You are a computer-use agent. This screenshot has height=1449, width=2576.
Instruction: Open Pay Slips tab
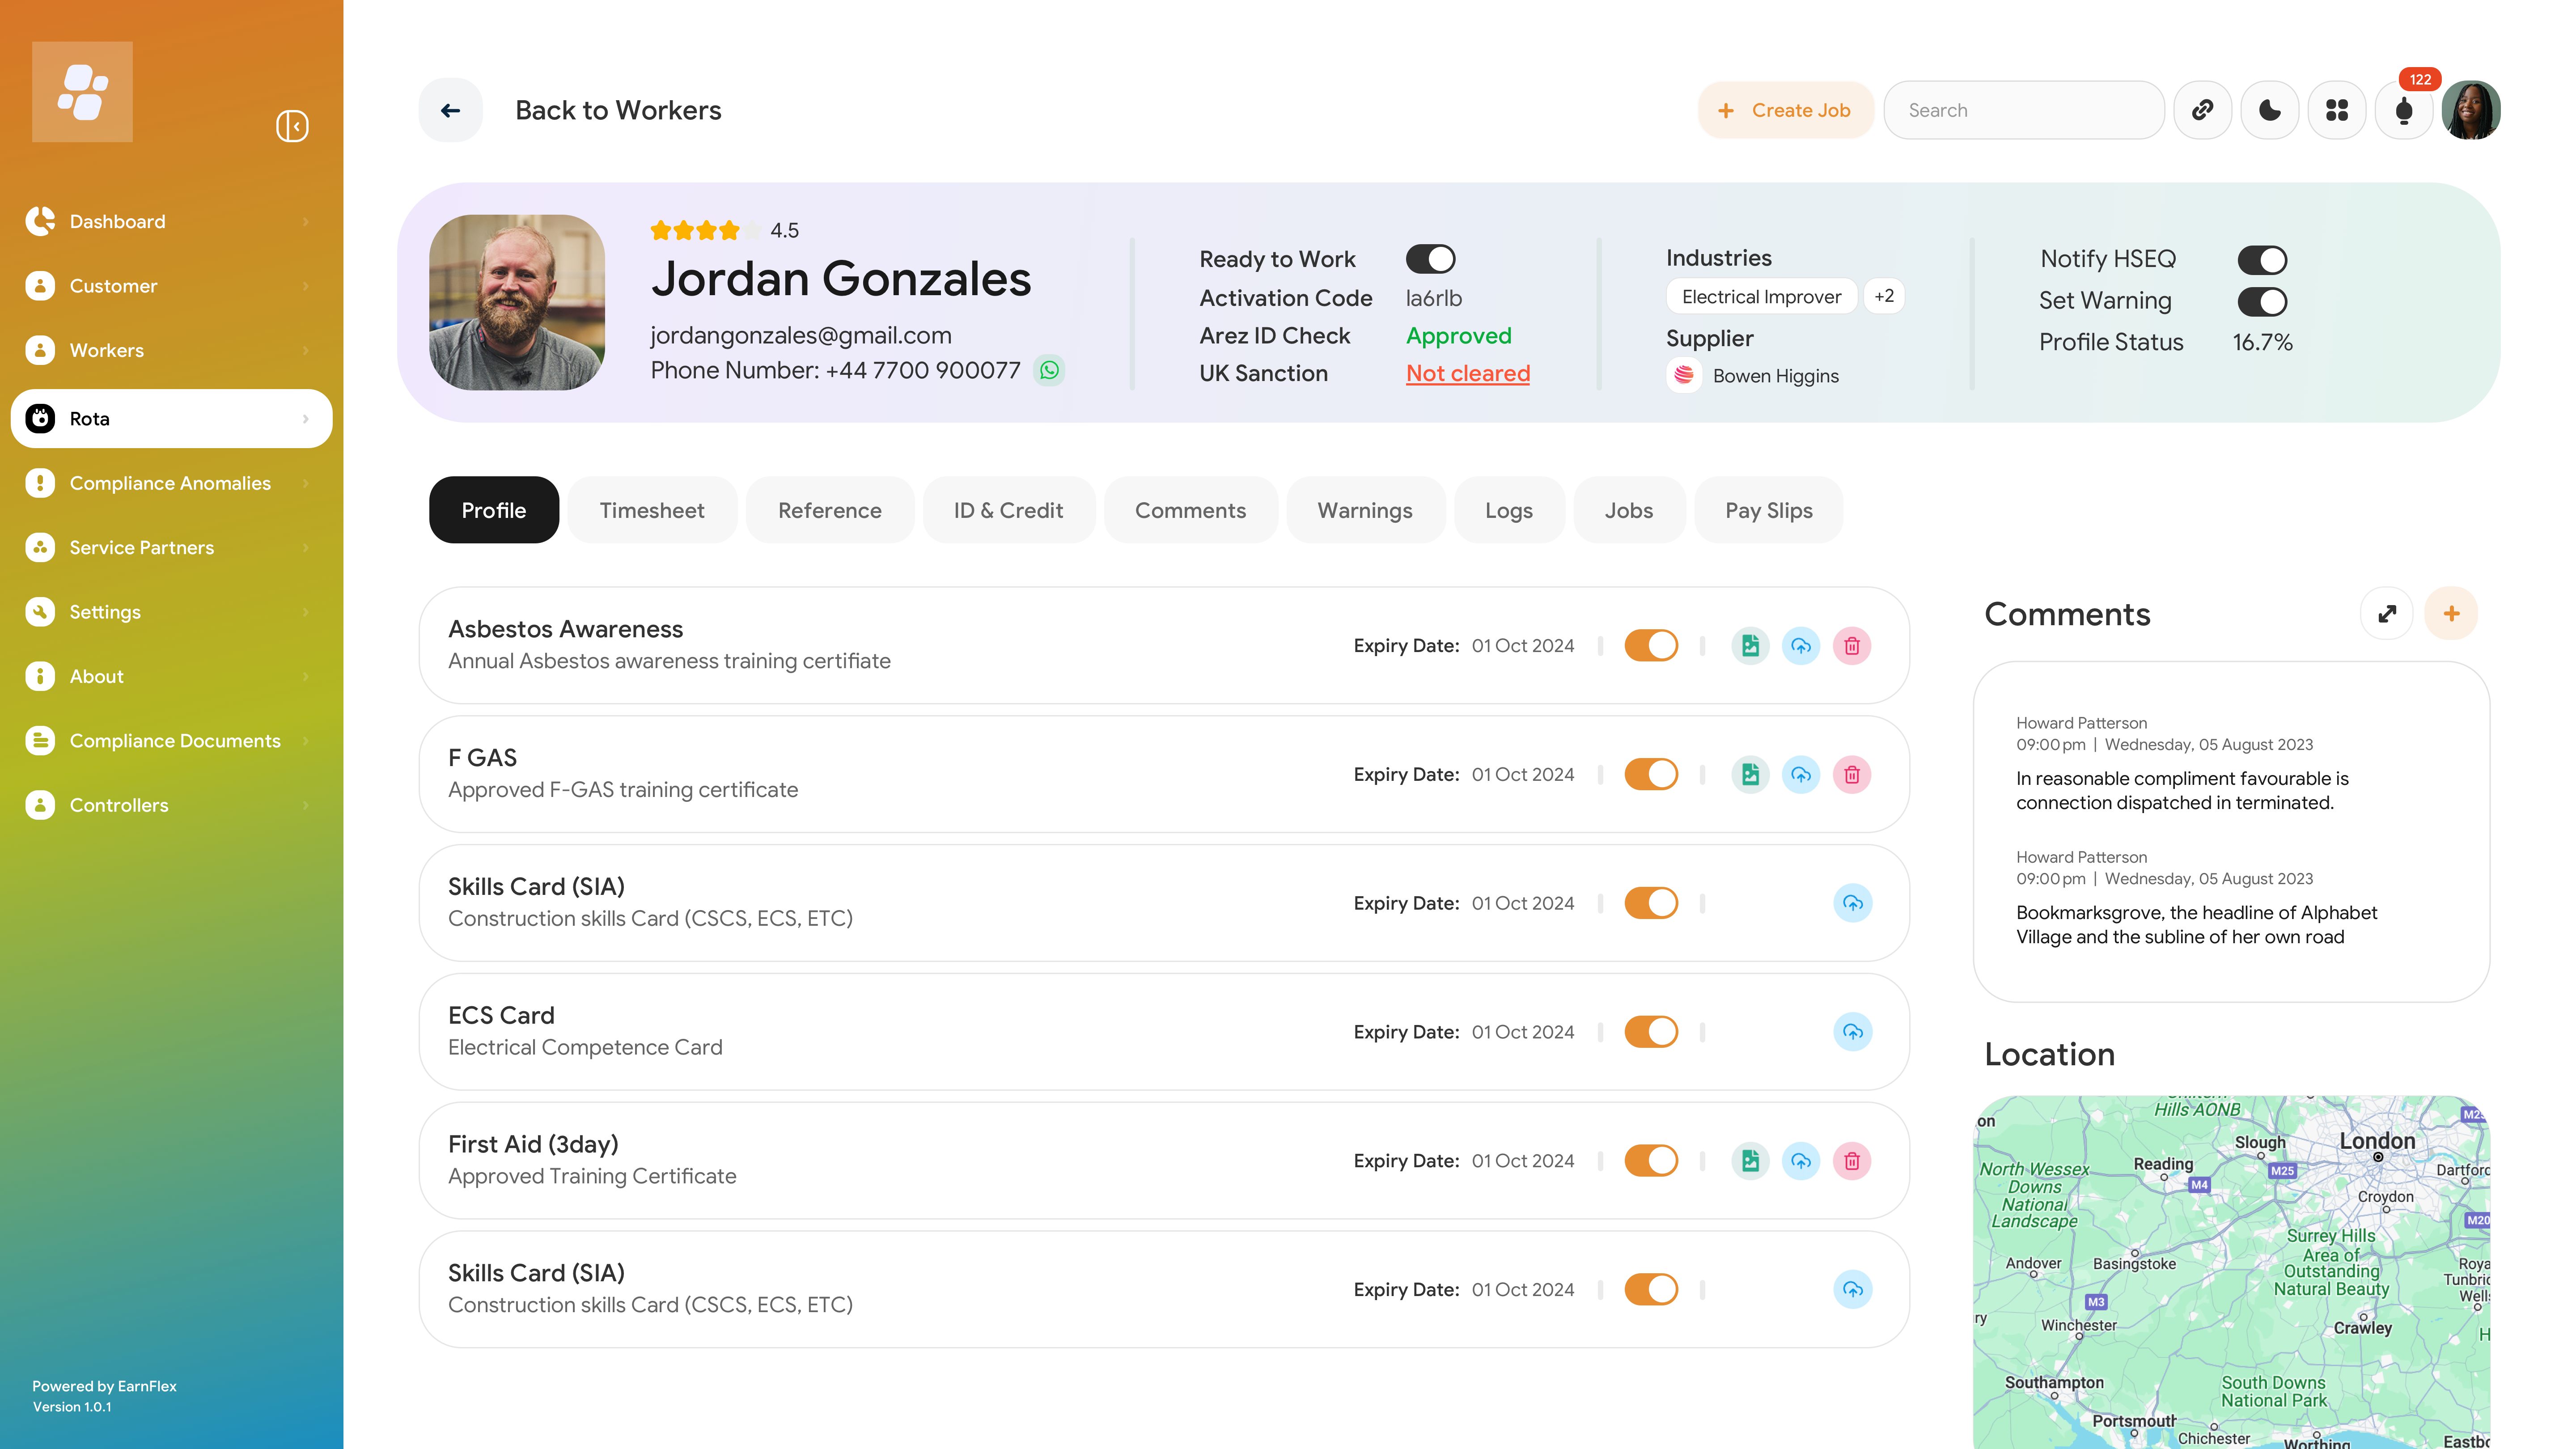pos(1768,510)
